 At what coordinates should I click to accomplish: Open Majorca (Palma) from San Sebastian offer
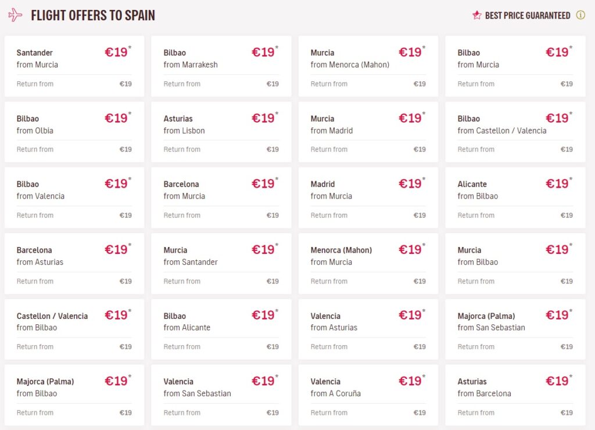(515, 328)
